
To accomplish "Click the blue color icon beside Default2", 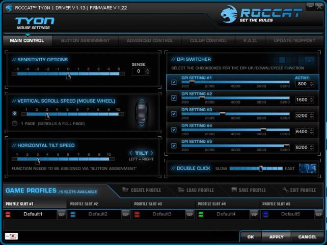I will tap(73, 214).
